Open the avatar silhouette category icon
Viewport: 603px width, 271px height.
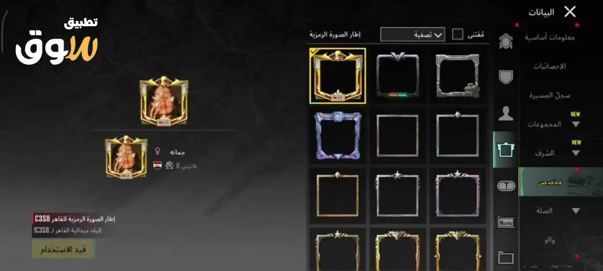pyautogui.click(x=506, y=113)
